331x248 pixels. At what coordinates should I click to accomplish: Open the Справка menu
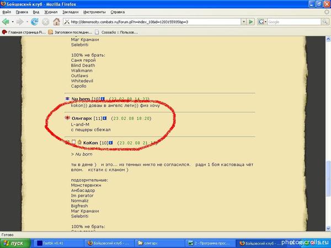click(x=118, y=12)
